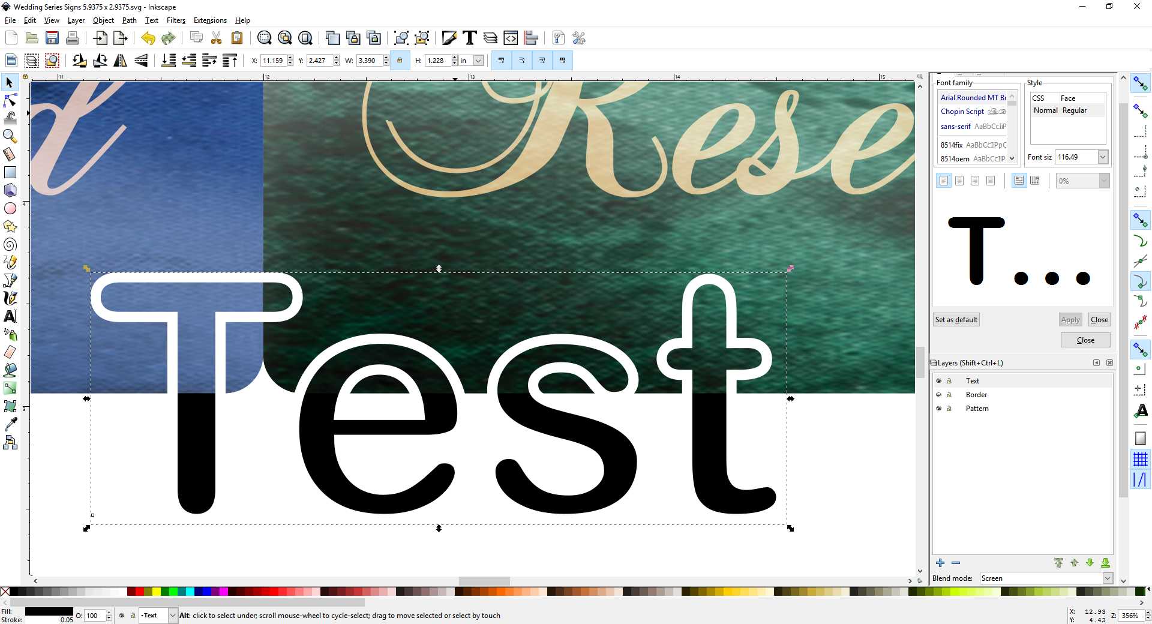Open the font size dropdown
1152x624 pixels.
[1103, 157]
